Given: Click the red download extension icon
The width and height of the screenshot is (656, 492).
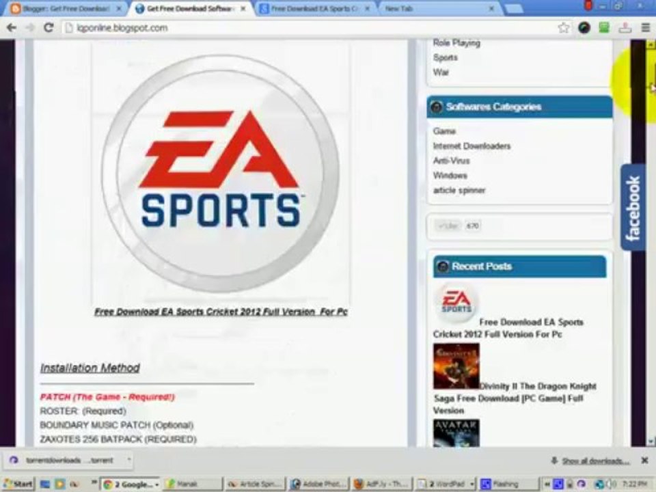Looking at the screenshot, I should pyautogui.click(x=625, y=27).
